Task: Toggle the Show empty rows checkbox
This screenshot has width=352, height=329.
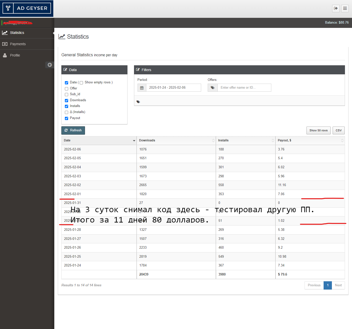Action: point(81,83)
